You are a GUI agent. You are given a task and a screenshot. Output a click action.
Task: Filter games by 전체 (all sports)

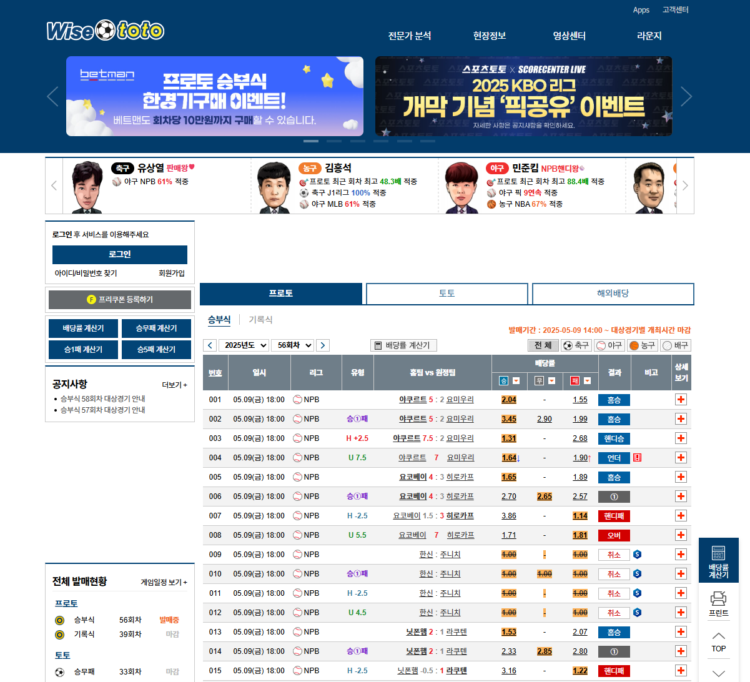(543, 345)
